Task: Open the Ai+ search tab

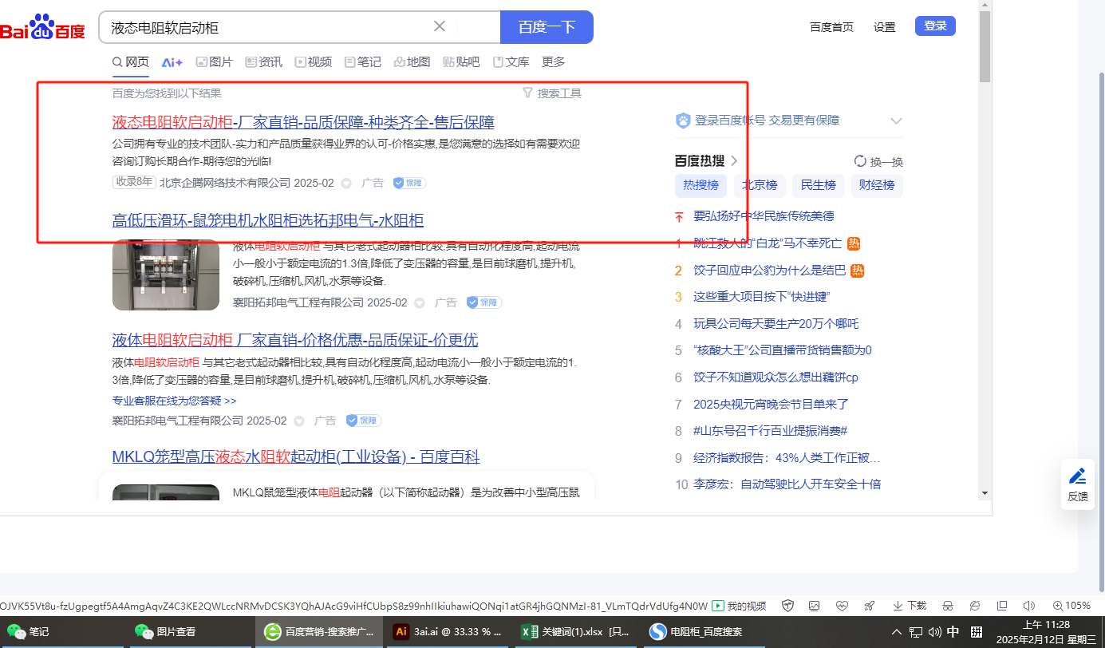Action: tap(172, 62)
